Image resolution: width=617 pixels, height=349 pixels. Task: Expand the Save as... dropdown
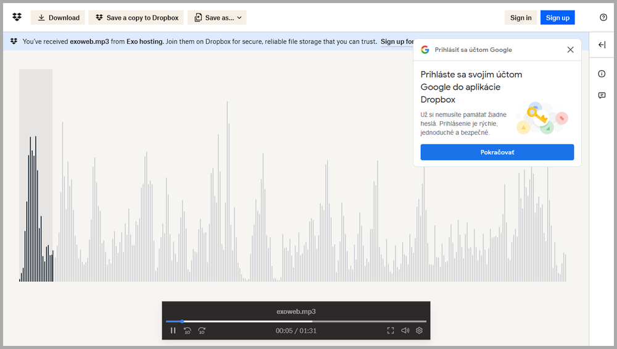point(217,18)
